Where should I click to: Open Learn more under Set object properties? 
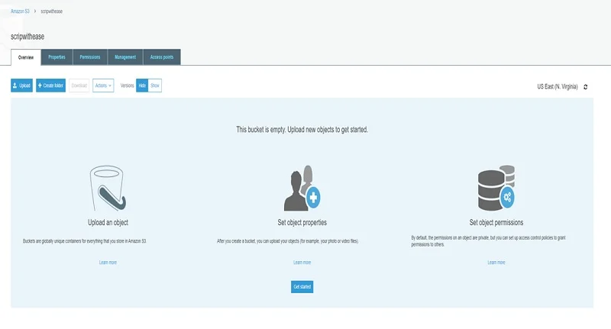point(302,263)
